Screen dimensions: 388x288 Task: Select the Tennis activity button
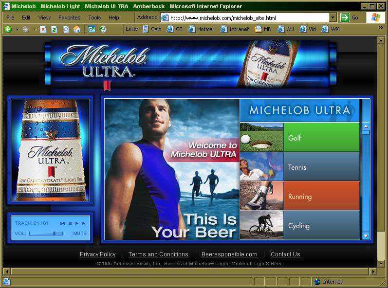tap(322, 166)
